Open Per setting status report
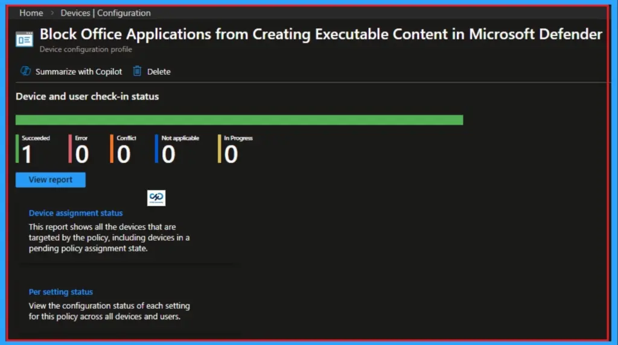Screen dimensions: 618x345 tap(61, 292)
